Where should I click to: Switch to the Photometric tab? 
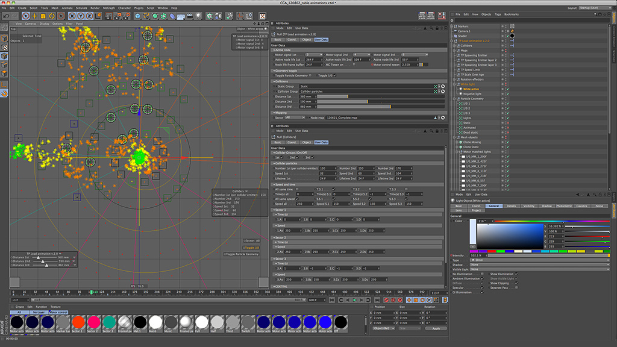coord(564,206)
